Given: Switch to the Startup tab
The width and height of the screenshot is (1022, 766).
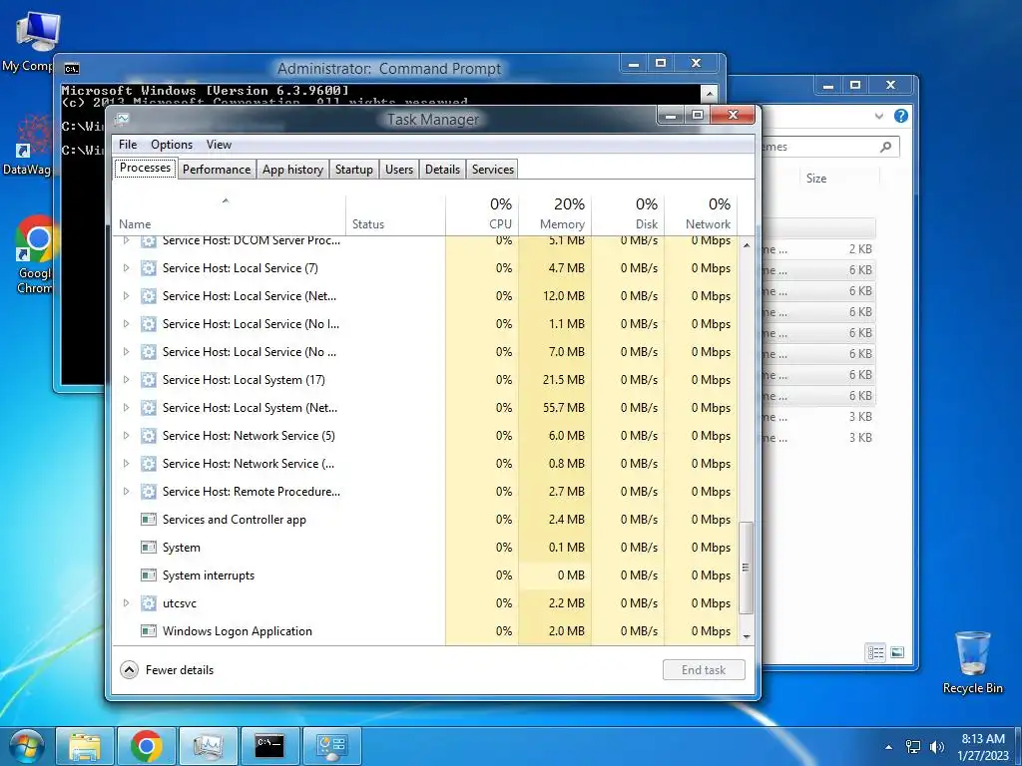Looking at the screenshot, I should (x=354, y=170).
